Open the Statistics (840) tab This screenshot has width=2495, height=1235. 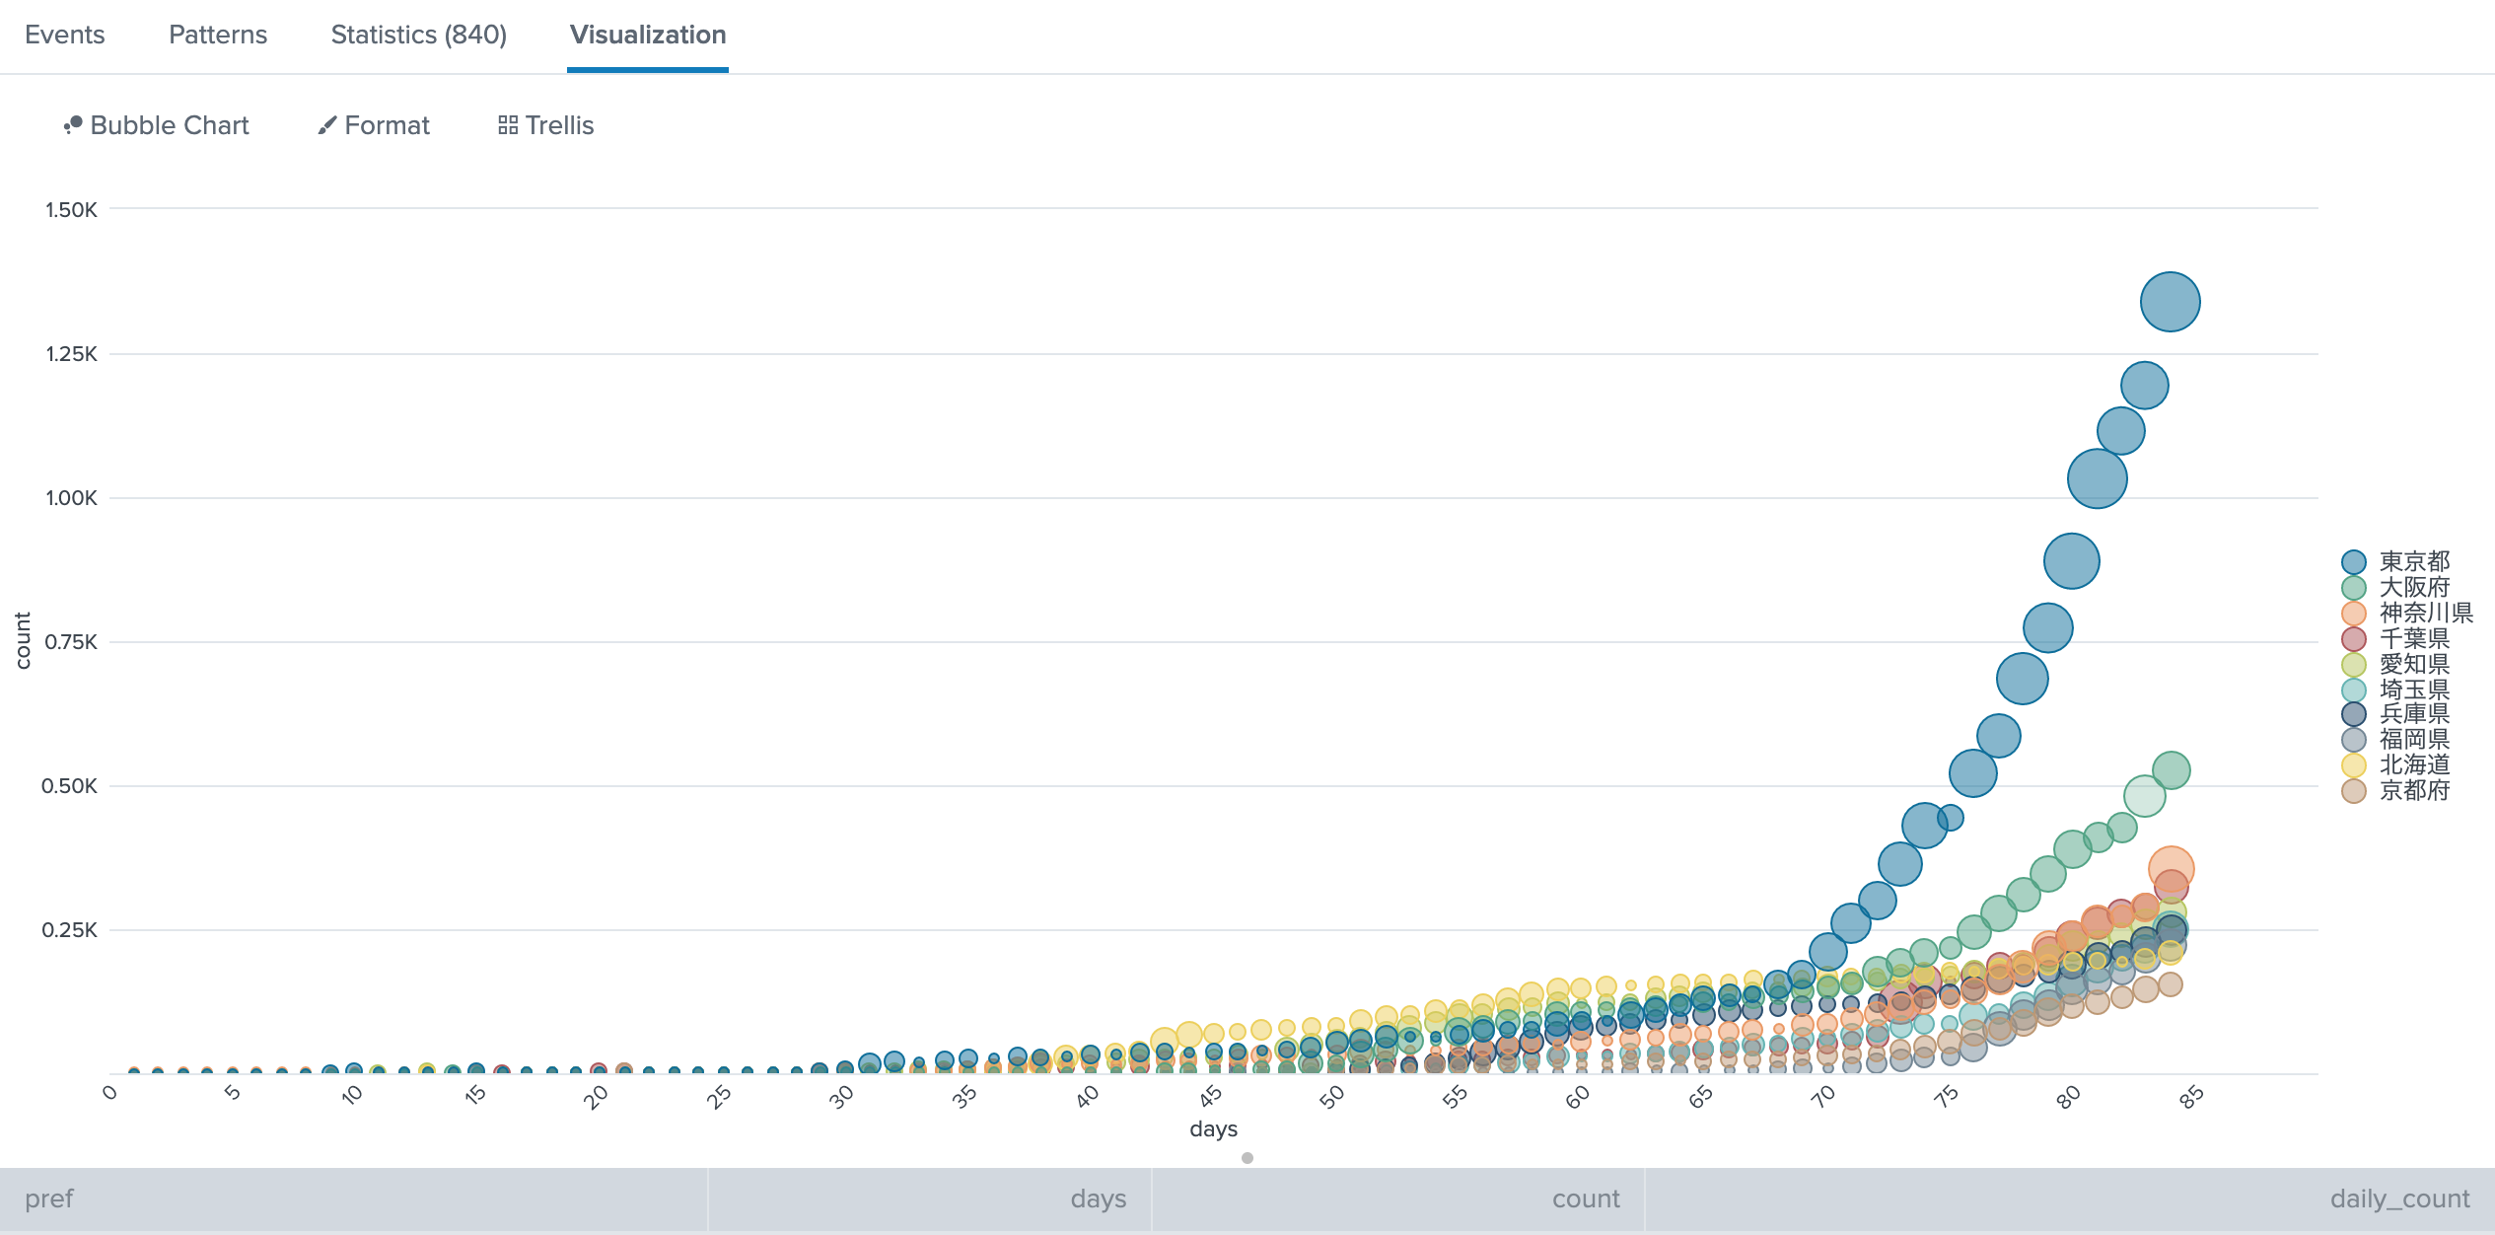[x=419, y=35]
